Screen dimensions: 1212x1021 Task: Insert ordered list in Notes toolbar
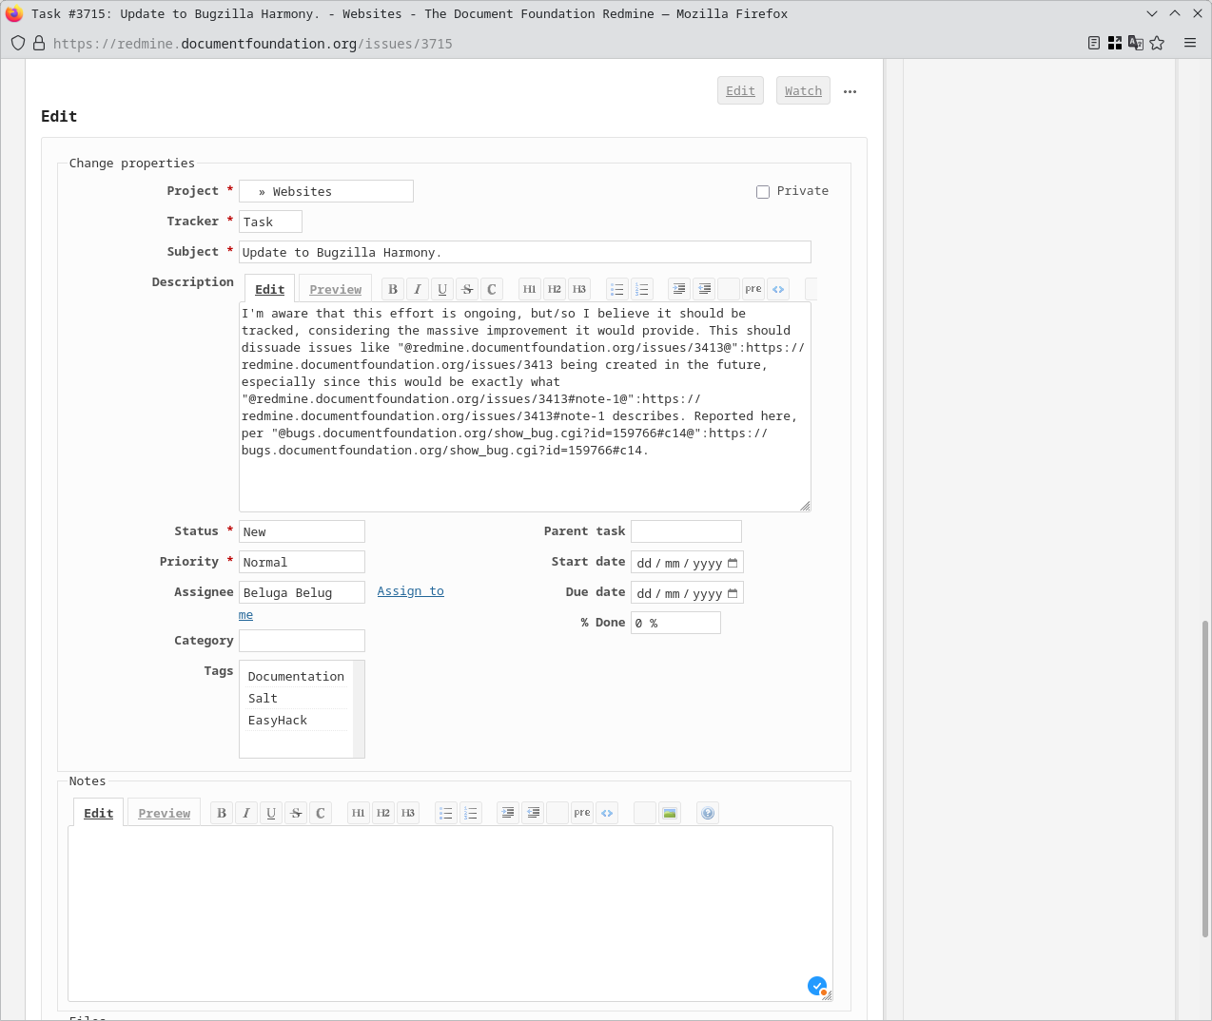pos(471,813)
